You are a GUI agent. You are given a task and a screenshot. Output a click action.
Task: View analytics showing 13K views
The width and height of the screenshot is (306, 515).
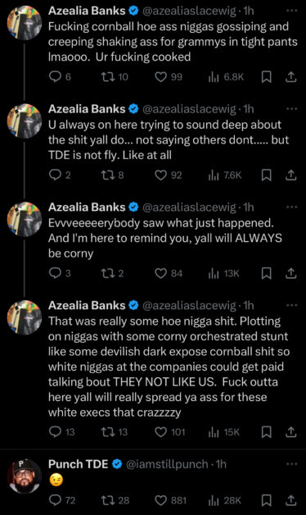point(224,273)
